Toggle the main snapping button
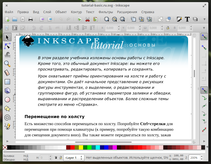The width and height of the screenshot is (211, 164). [x=204, y=37]
